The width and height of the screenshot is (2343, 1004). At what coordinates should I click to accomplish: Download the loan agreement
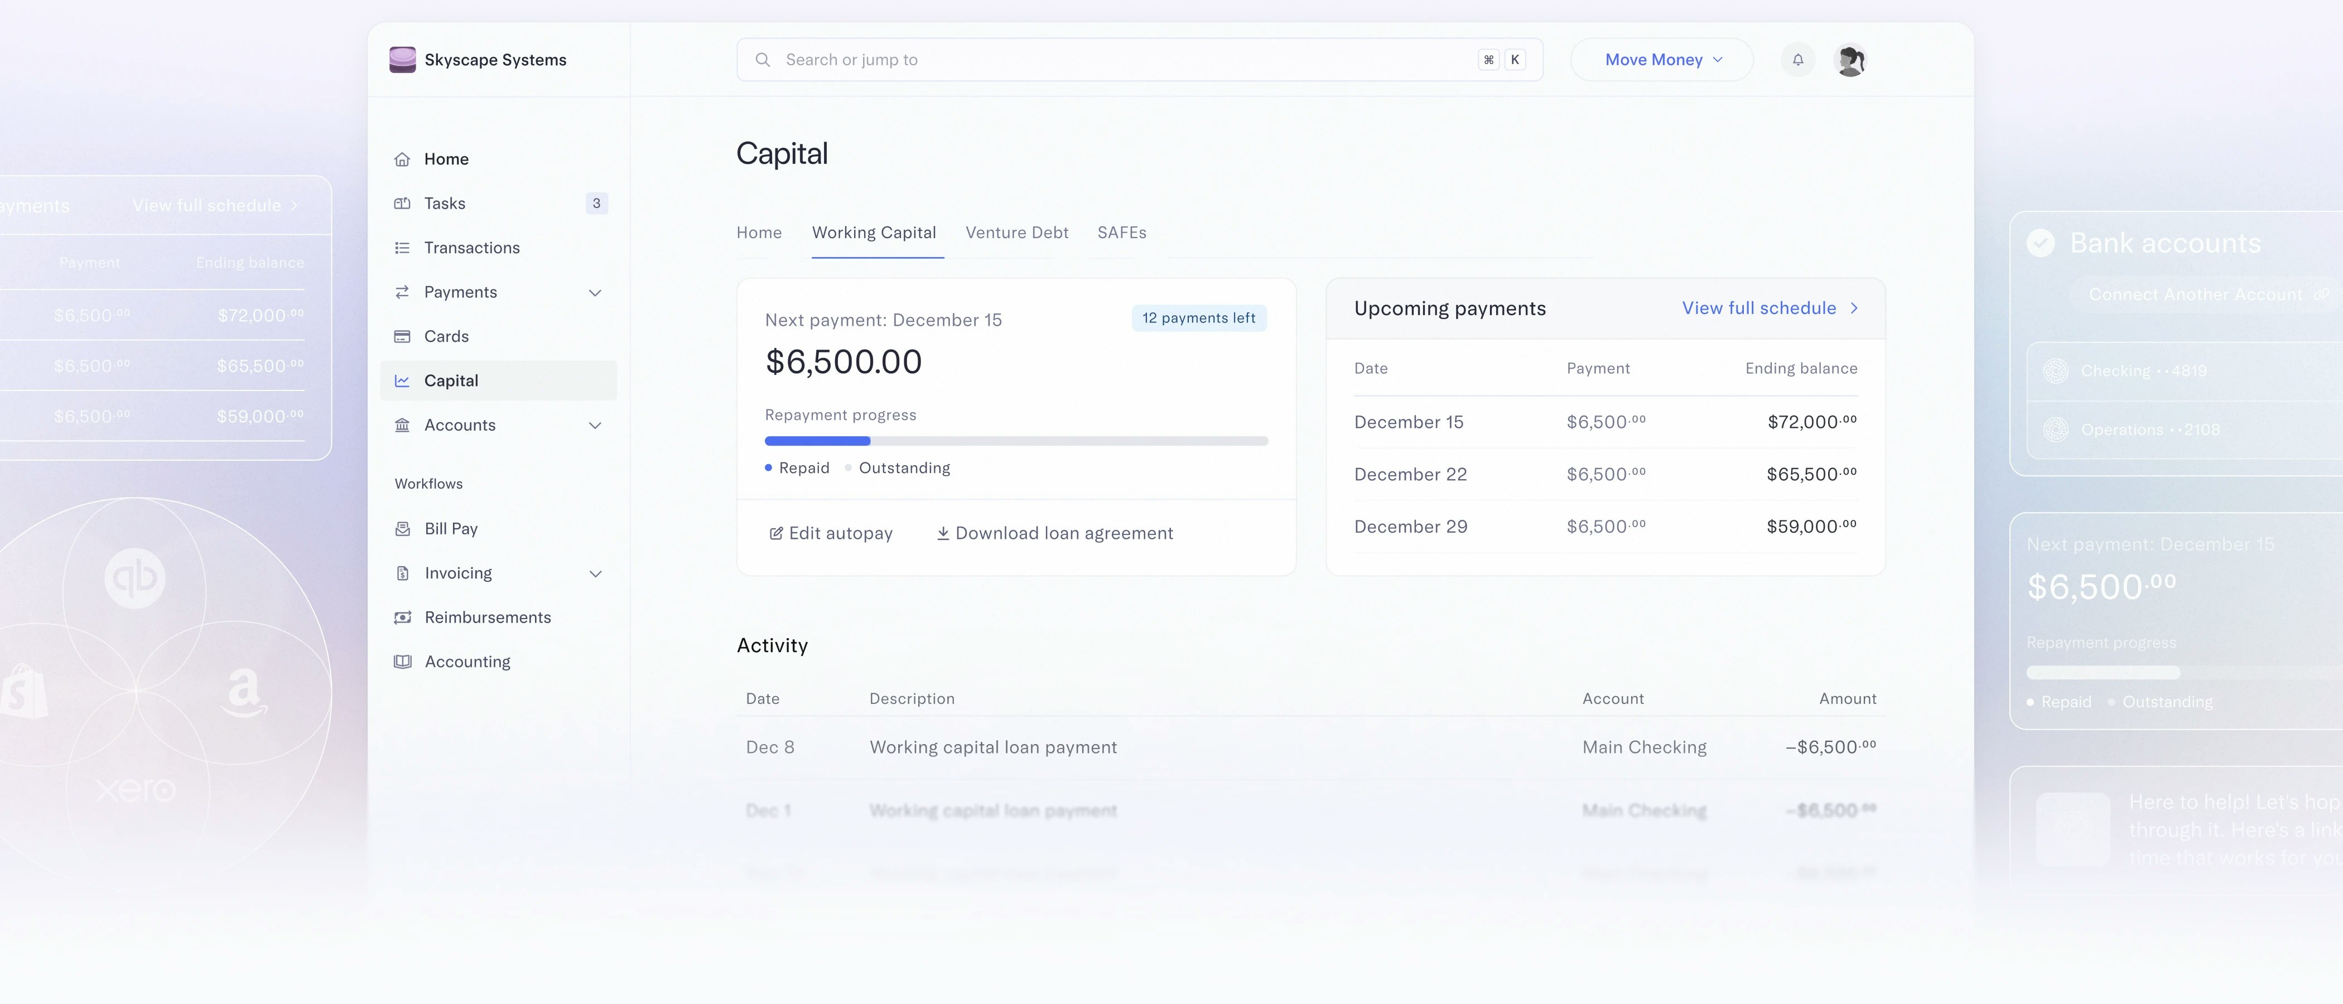pyautogui.click(x=1055, y=533)
